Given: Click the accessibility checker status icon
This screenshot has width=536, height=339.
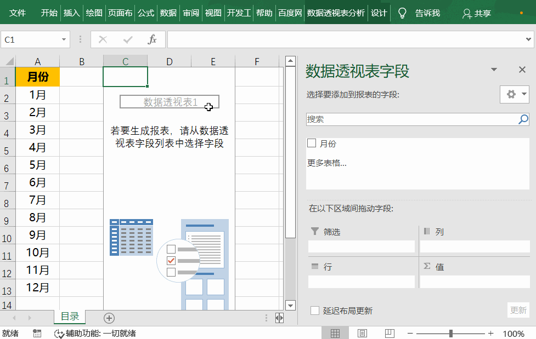Looking at the screenshot, I should [x=59, y=334].
